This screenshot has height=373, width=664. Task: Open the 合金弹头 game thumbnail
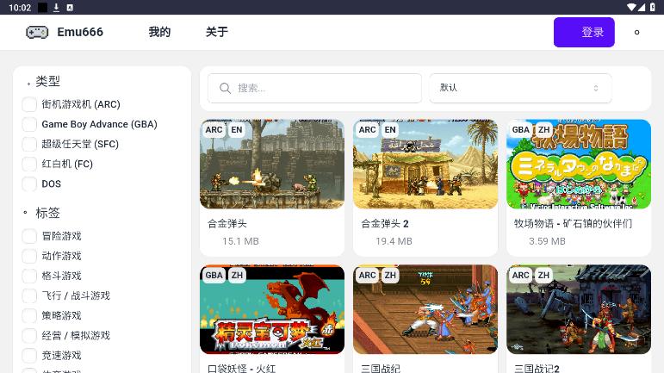pyautogui.click(x=272, y=164)
